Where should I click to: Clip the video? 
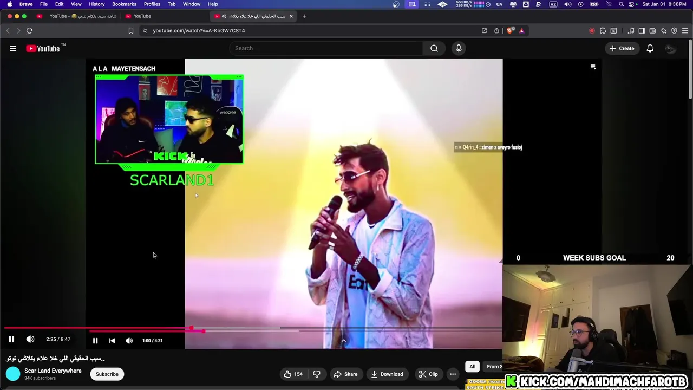point(428,374)
